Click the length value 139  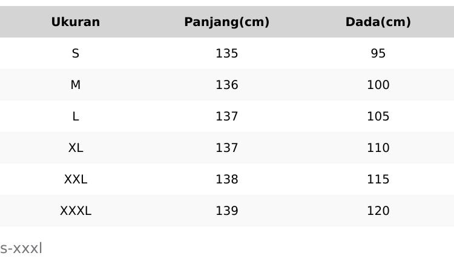coord(227,211)
